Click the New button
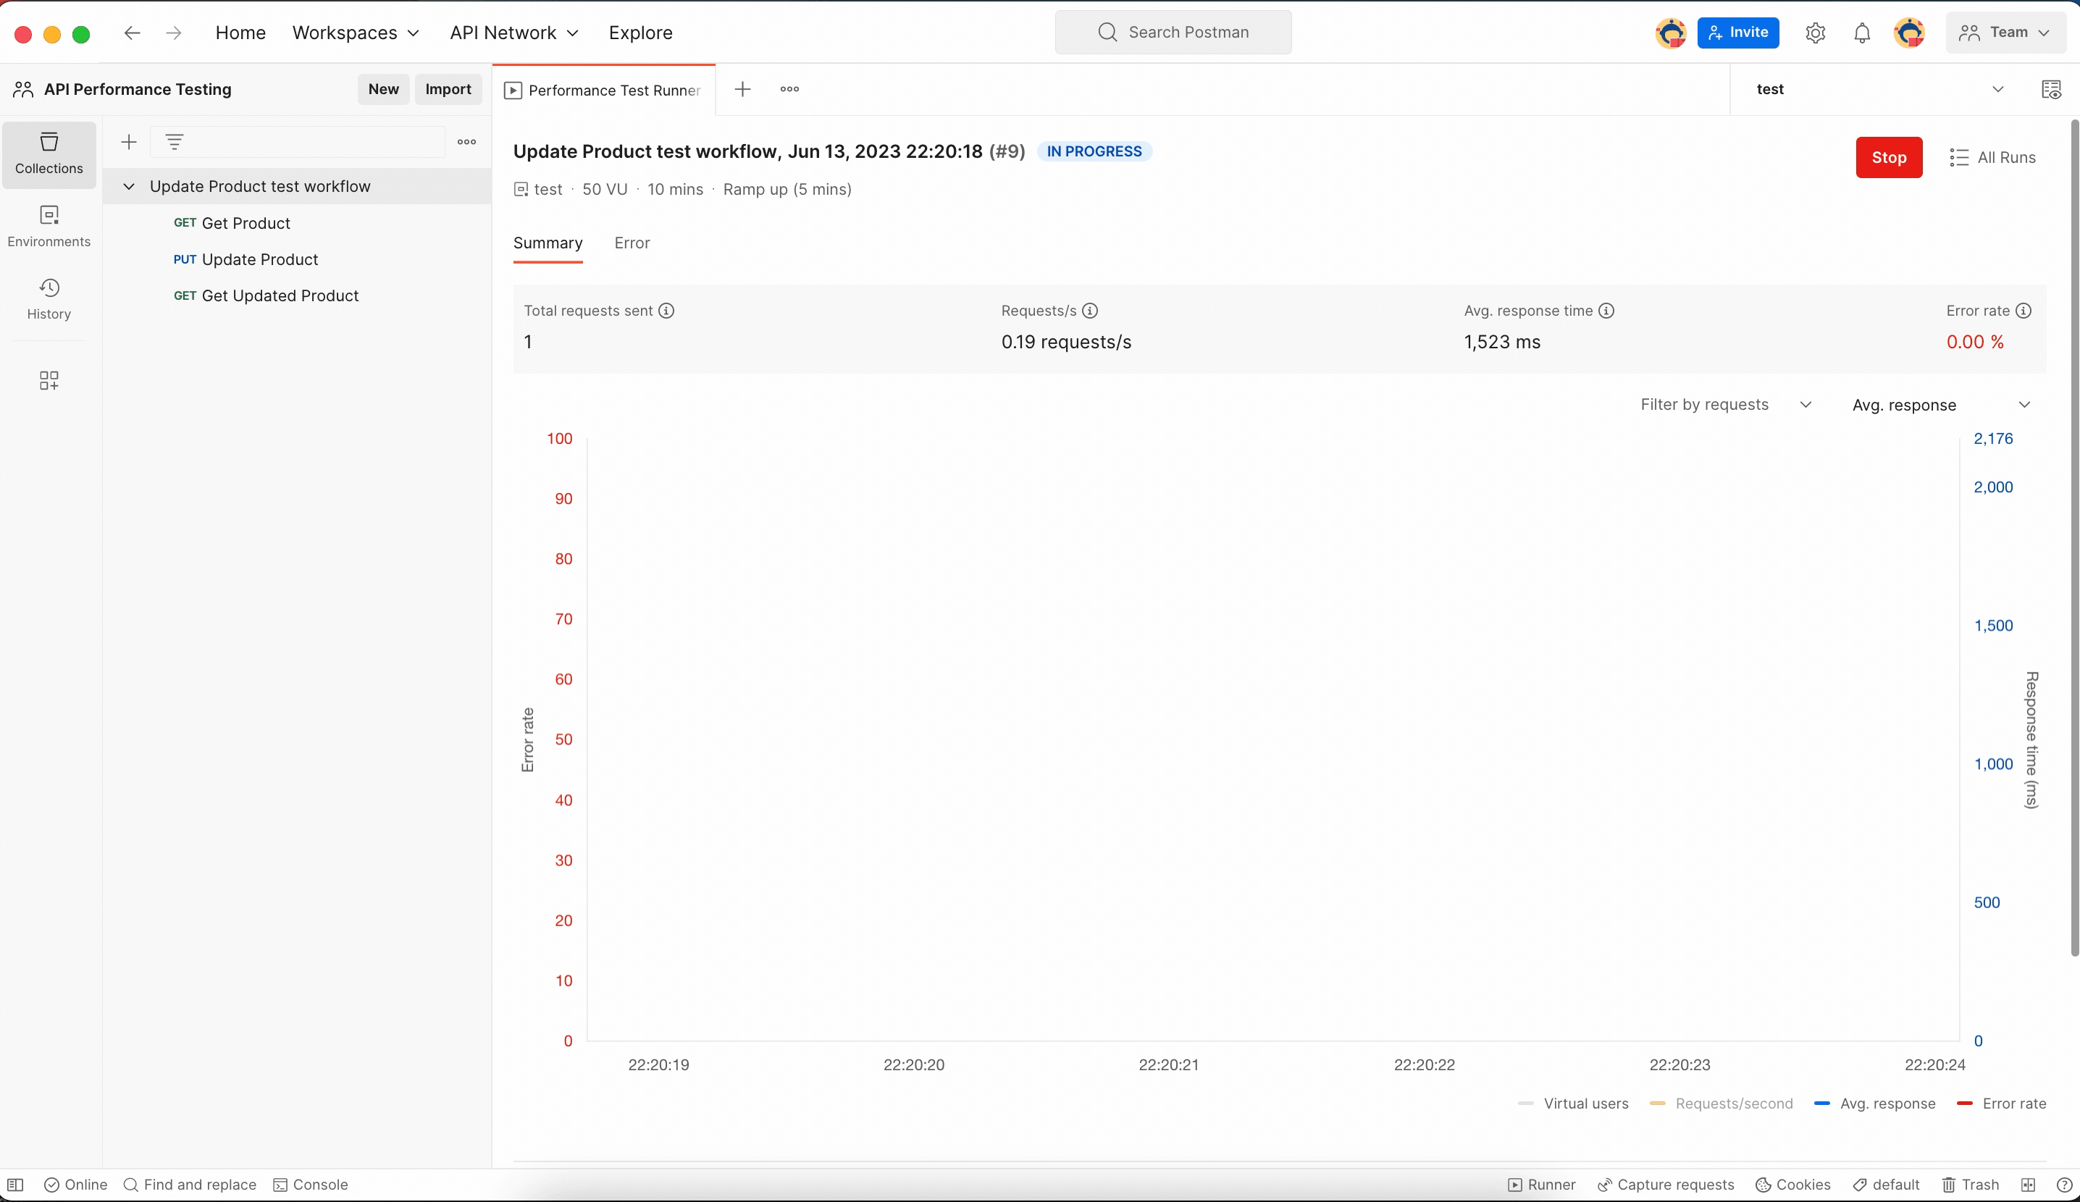The height and width of the screenshot is (1202, 2080). (384, 89)
